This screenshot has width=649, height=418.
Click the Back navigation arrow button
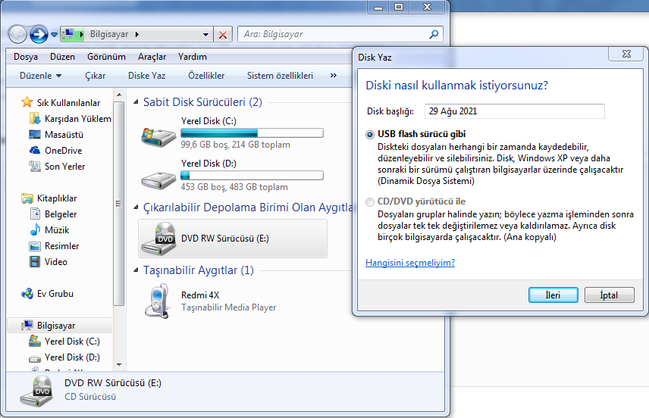tap(17, 34)
